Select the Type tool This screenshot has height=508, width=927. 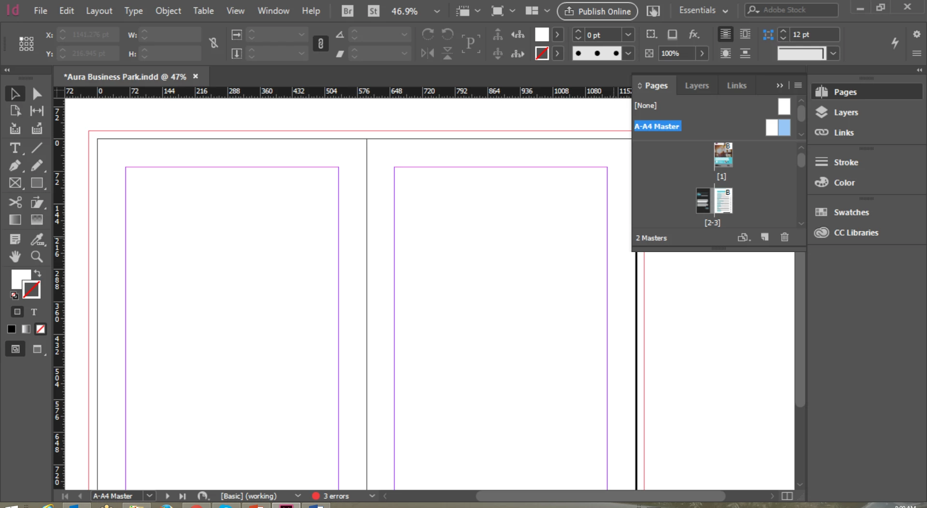[15, 148]
